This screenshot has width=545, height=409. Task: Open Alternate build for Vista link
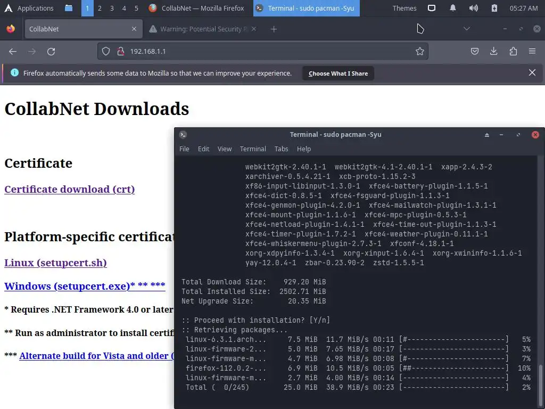point(96,356)
